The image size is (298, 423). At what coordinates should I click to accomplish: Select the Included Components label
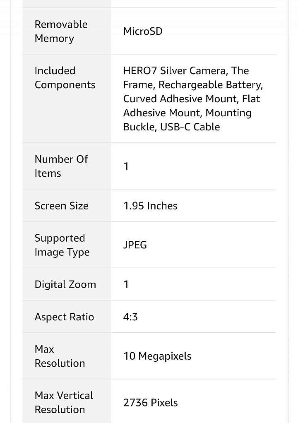(65, 78)
